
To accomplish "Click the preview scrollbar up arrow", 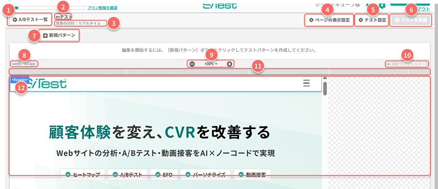I will (x=325, y=78).
